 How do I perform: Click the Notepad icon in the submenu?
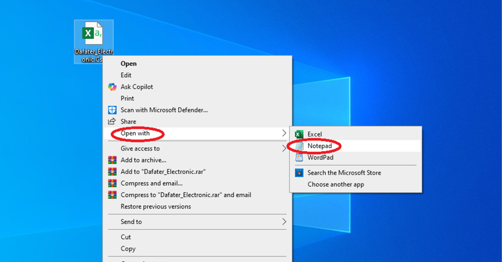point(299,146)
